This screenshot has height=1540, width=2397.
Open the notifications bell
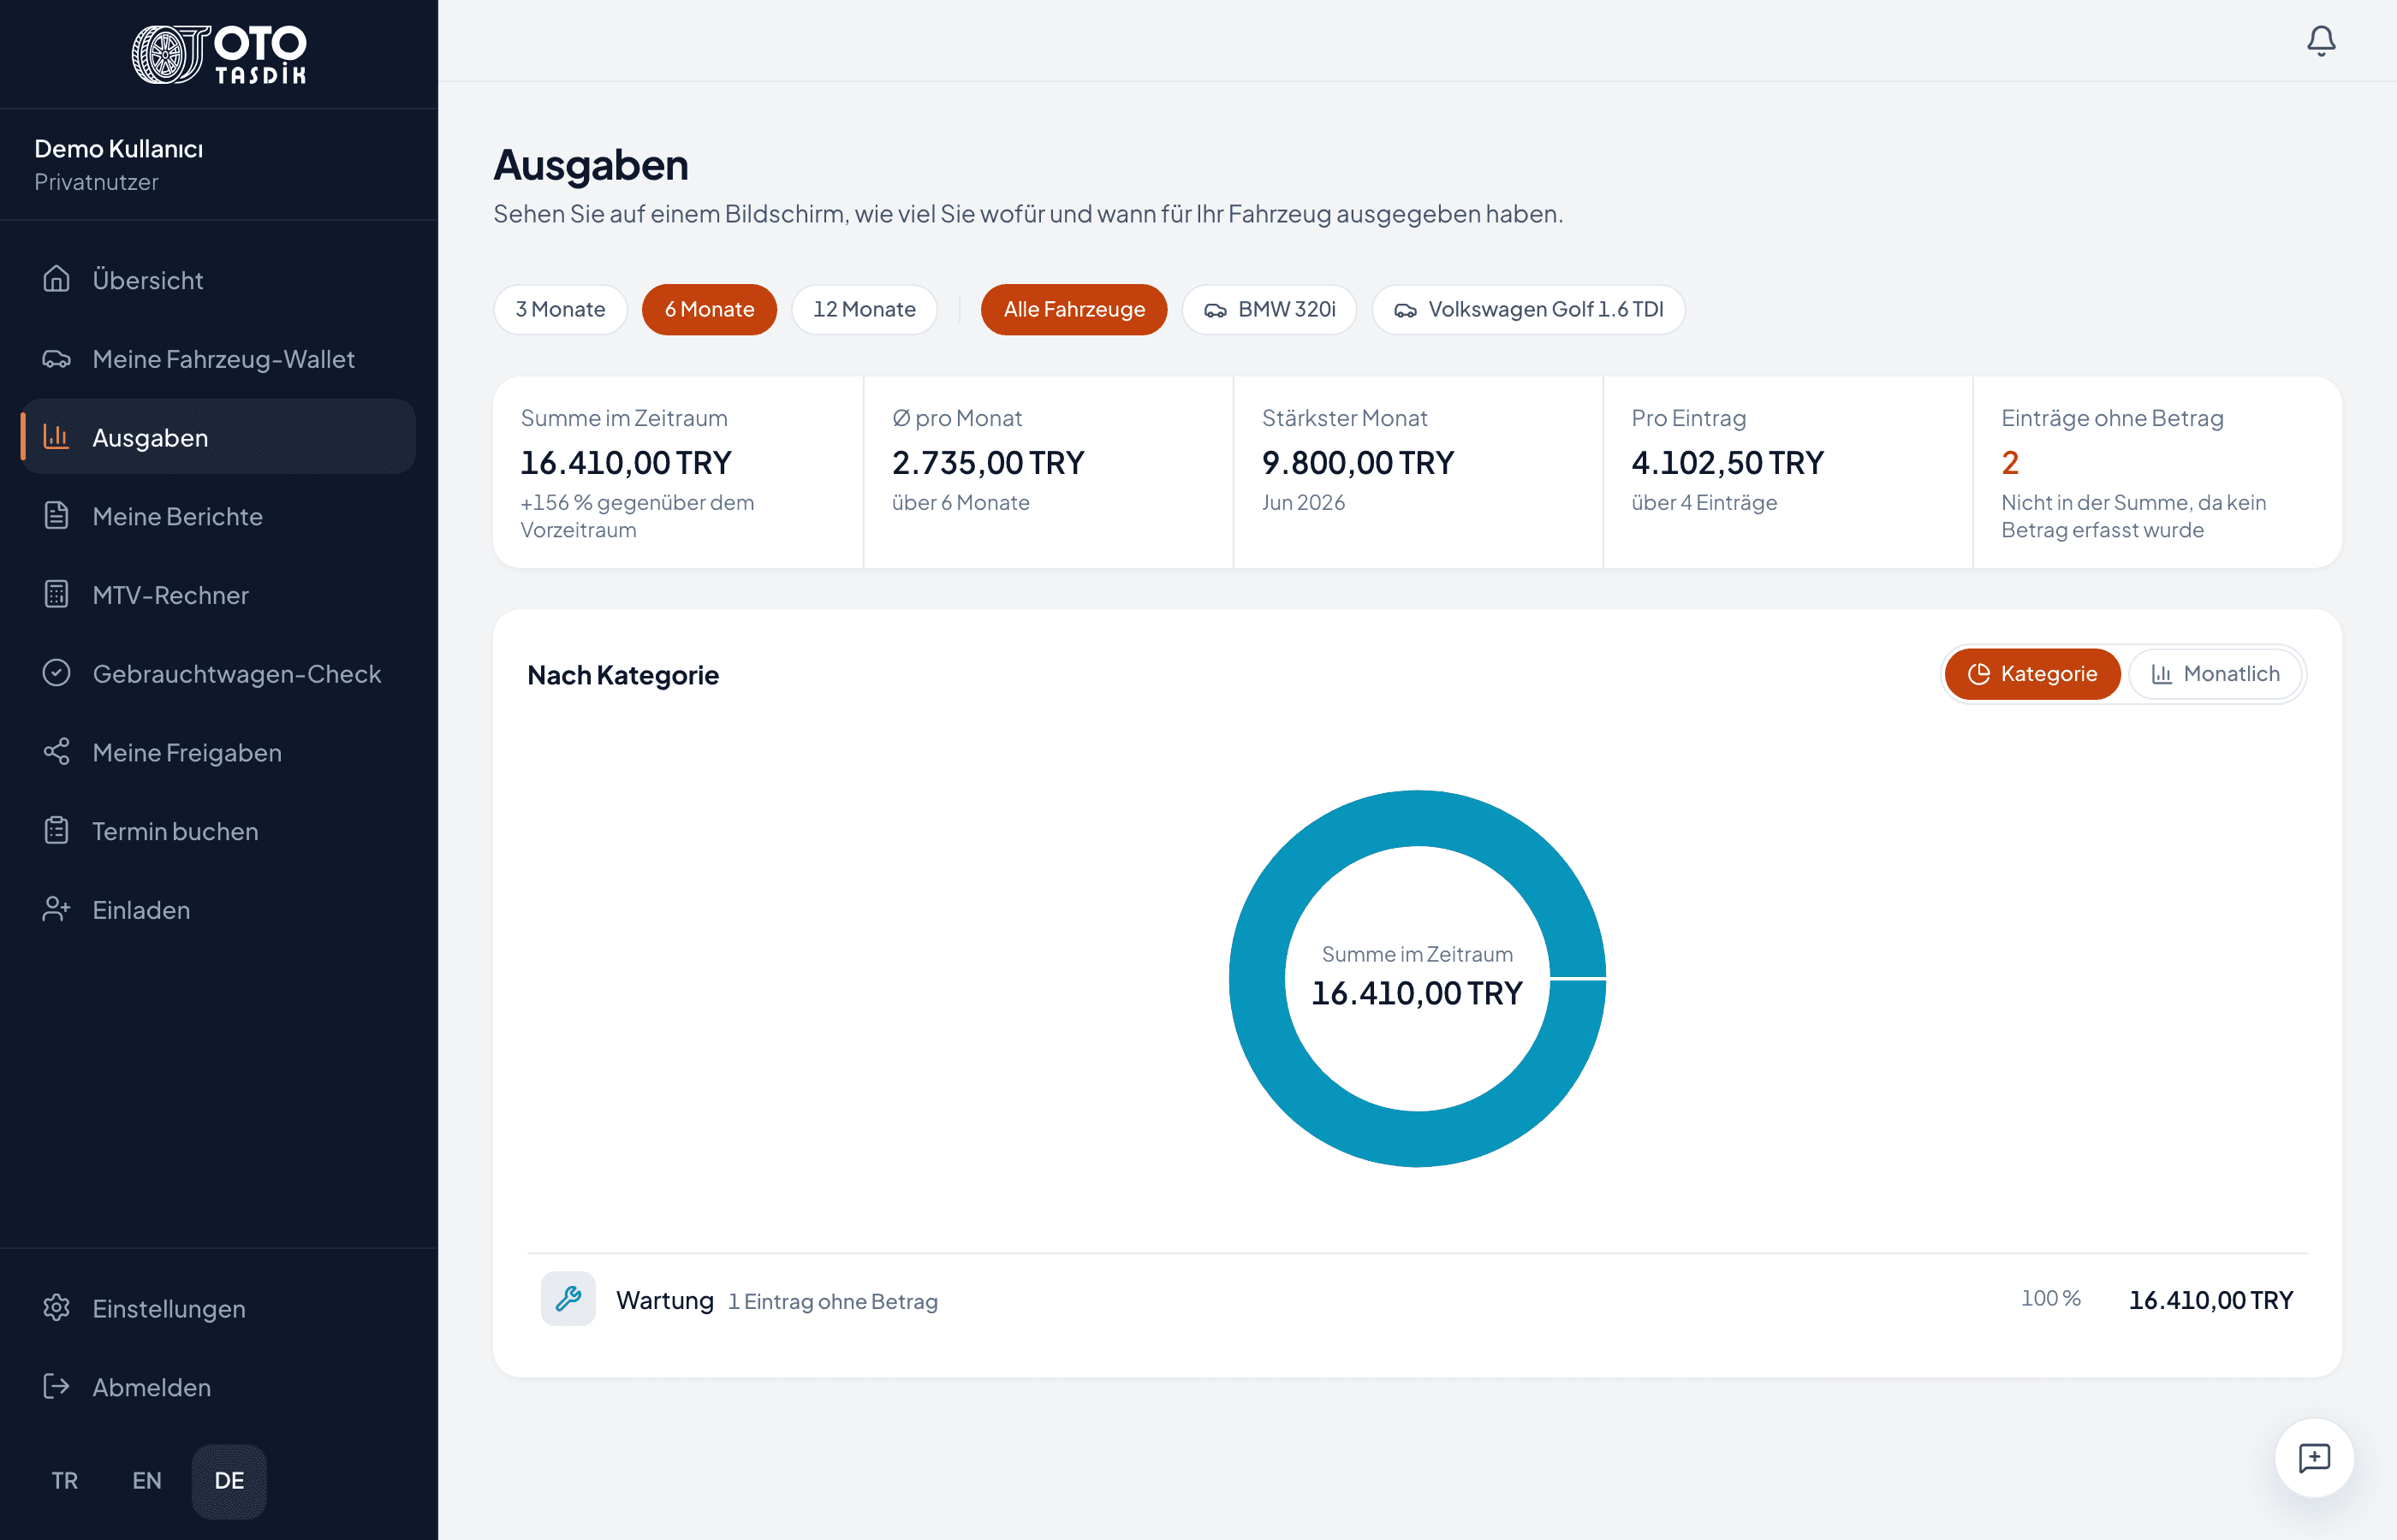pos(2321,41)
